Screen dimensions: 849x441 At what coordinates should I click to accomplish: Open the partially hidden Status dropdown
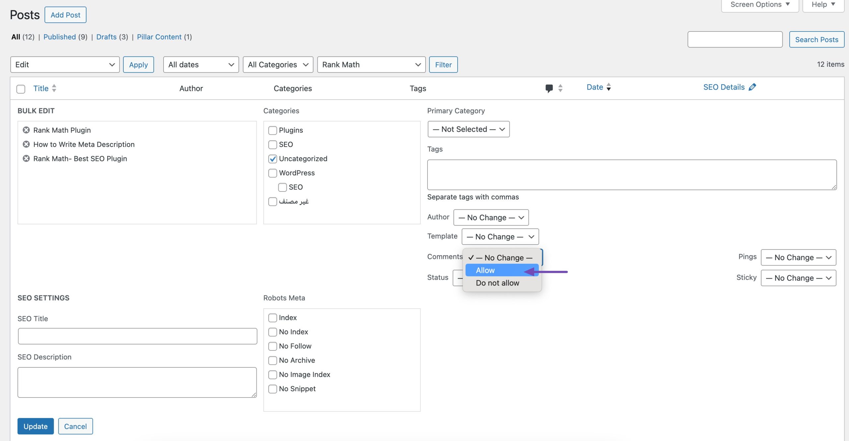458,278
